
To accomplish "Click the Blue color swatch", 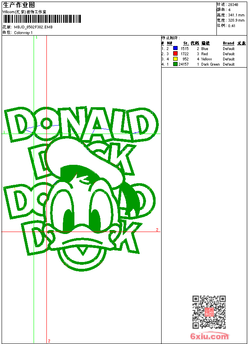I will [175, 48].
